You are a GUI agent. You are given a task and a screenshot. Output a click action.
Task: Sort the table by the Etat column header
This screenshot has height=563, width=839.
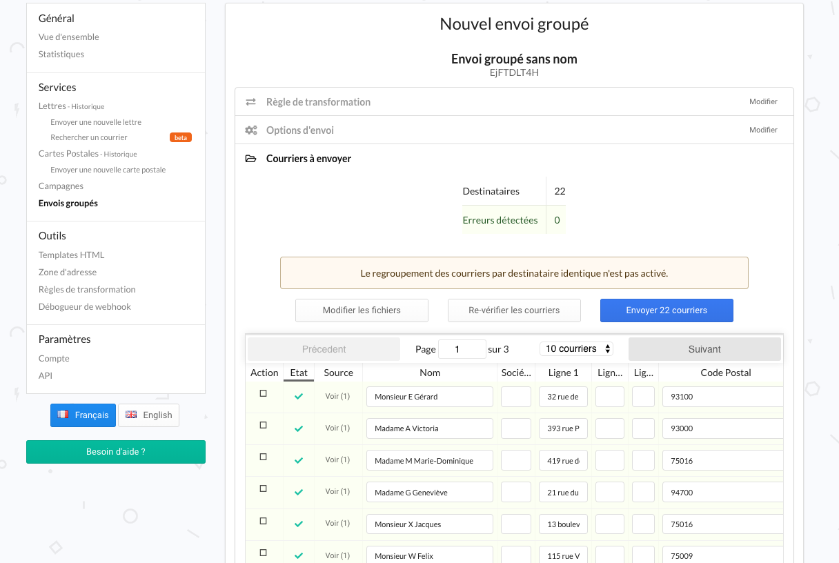[x=299, y=373]
